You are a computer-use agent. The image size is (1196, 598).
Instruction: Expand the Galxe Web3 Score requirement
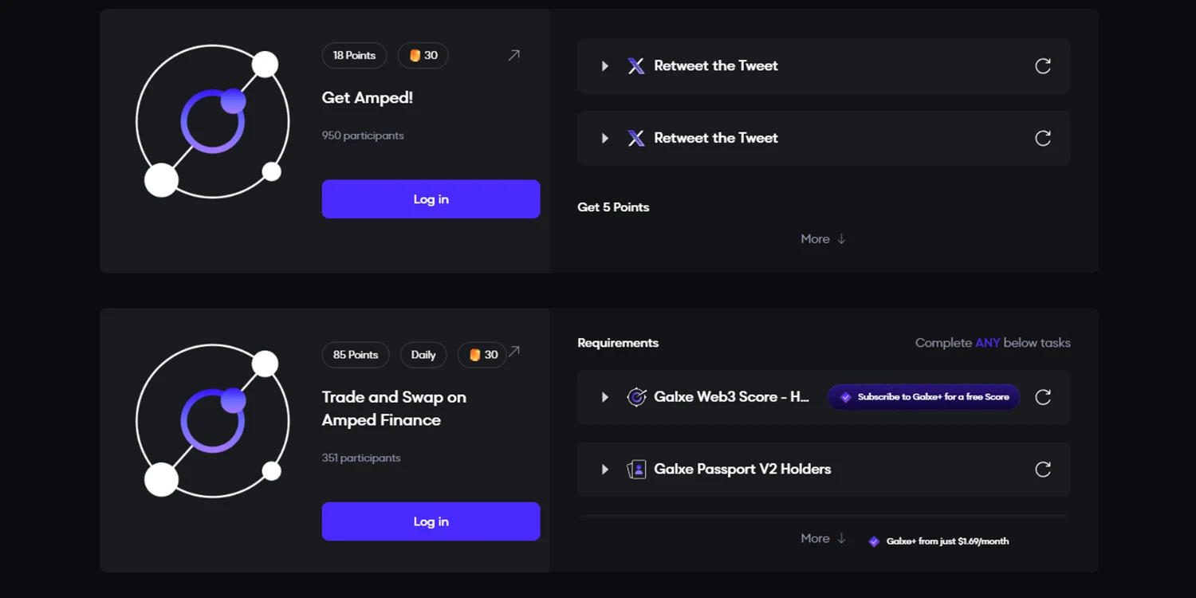click(605, 397)
